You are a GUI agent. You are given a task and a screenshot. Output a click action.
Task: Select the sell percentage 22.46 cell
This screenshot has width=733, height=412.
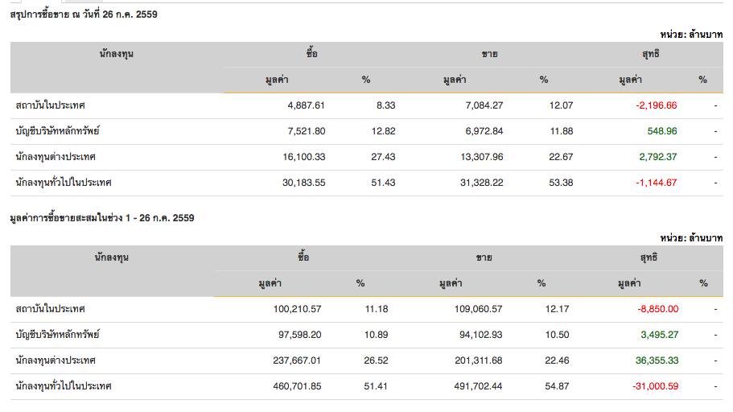click(x=558, y=360)
